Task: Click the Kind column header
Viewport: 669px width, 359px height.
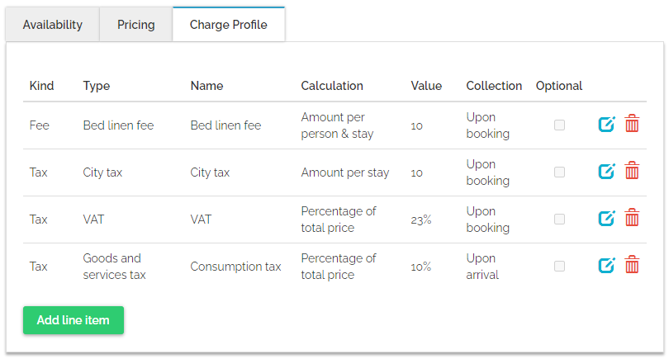Action: pos(41,86)
